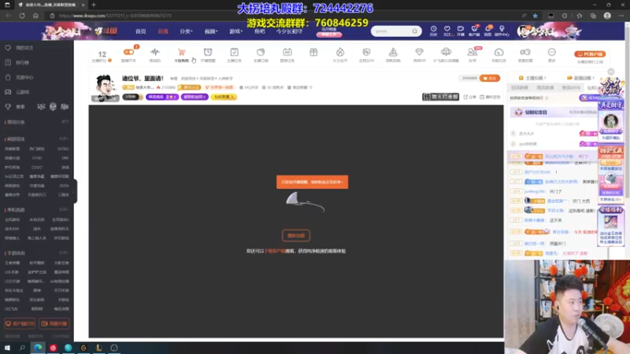Click the shopping cart icon in streamer toolbar

tap(182, 52)
